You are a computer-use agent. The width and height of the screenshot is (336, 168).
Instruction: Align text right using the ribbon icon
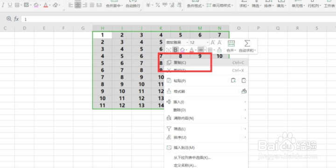click(85, 5)
